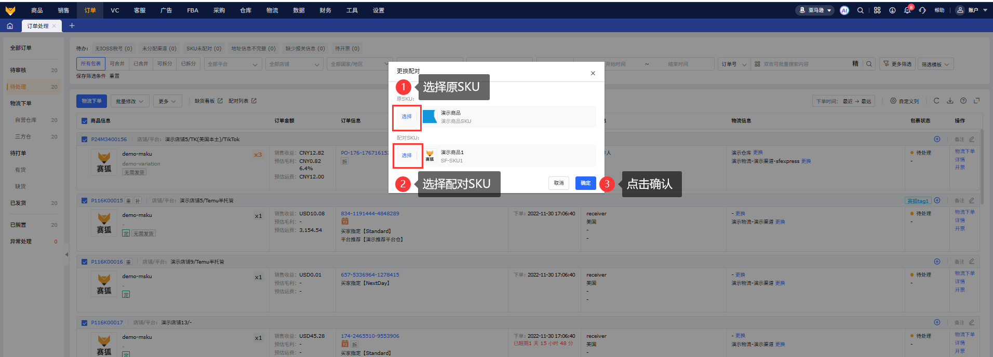Open the AI assistant icon

coord(844,10)
